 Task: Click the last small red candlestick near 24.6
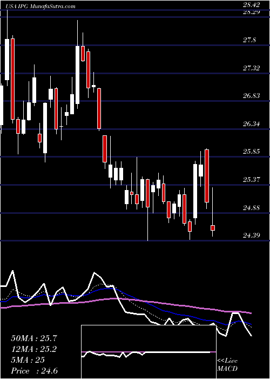(213, 228)
